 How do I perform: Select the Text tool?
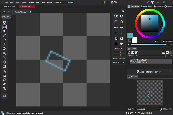pos(4,71)
